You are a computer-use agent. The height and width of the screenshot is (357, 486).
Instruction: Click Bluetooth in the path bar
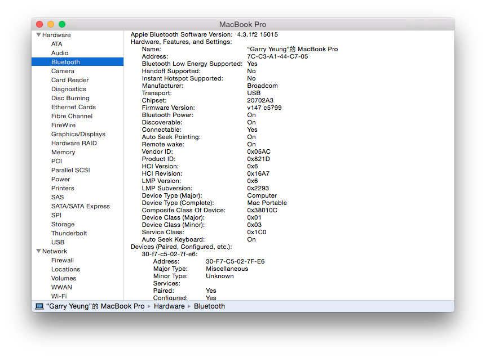(209, 306)
